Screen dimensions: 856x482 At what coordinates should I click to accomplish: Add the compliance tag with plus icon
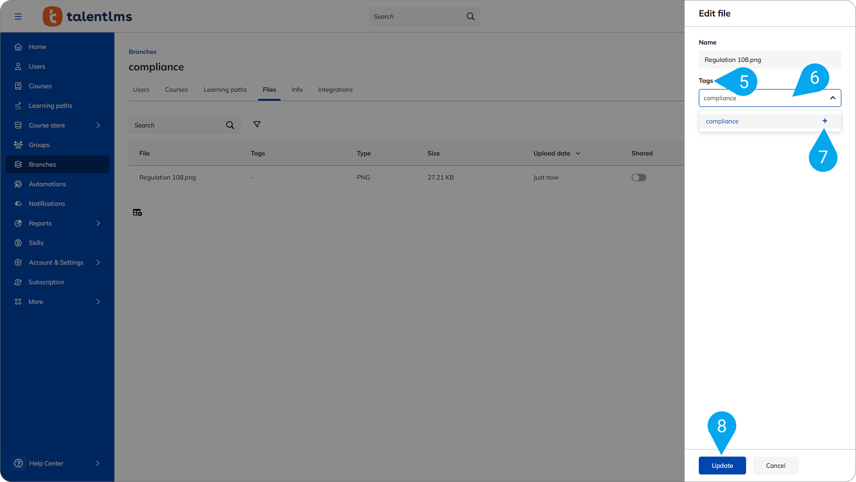(x=825, y=121)
